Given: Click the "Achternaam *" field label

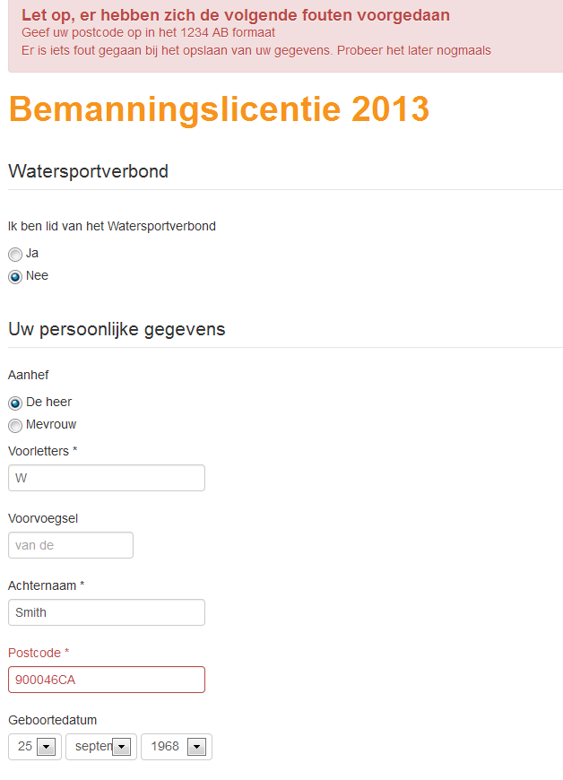Looking at the screenshot, I should (46, 585).
